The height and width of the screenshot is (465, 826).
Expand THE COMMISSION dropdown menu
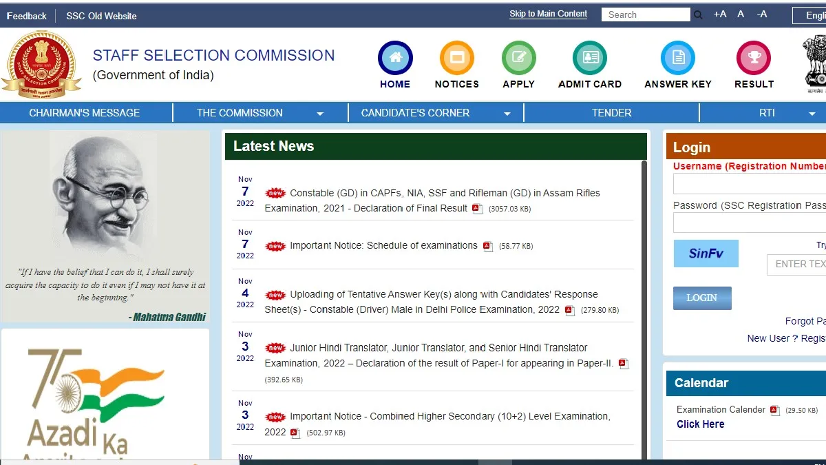point(320,114)
